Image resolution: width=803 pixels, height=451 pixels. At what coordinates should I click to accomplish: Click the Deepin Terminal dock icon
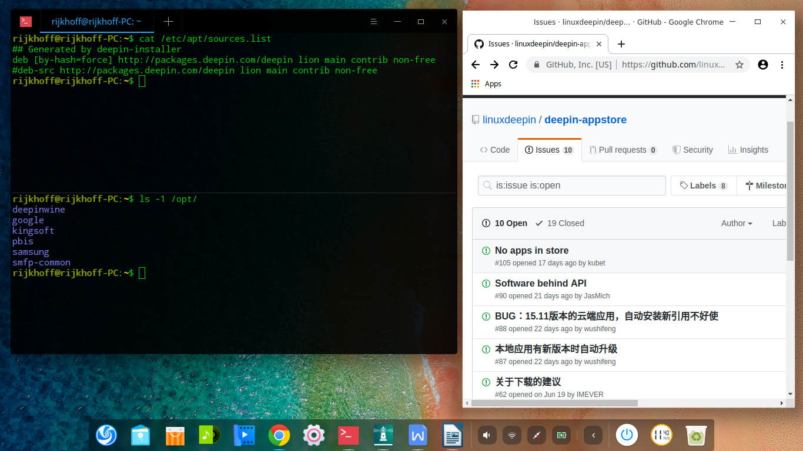349,435
